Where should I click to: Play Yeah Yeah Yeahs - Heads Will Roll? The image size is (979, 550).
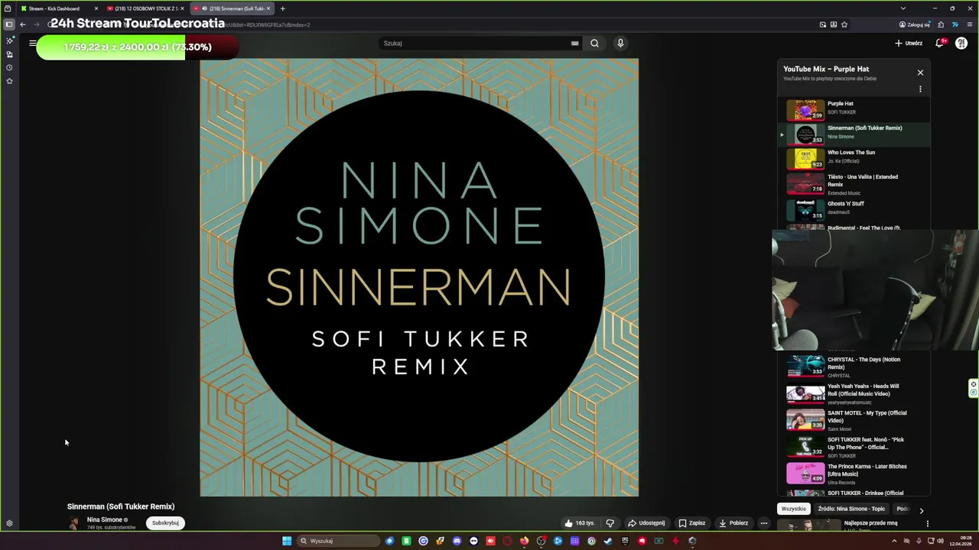(x=854, y=393)
